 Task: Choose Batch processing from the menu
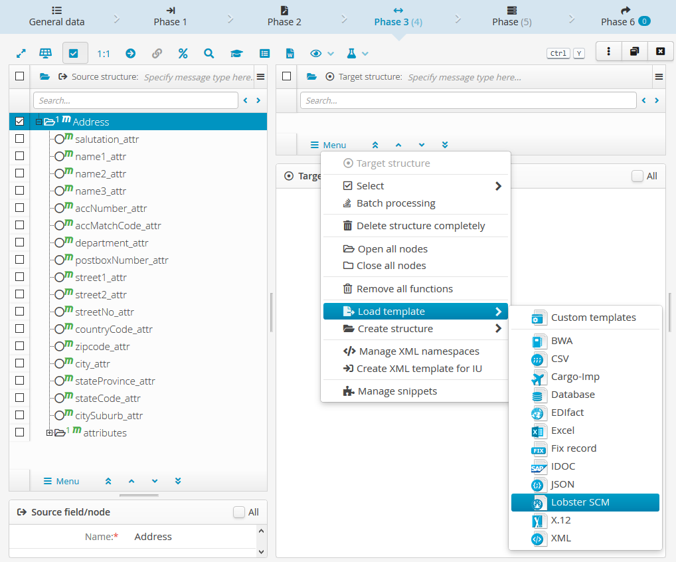(x=416, y=203)
